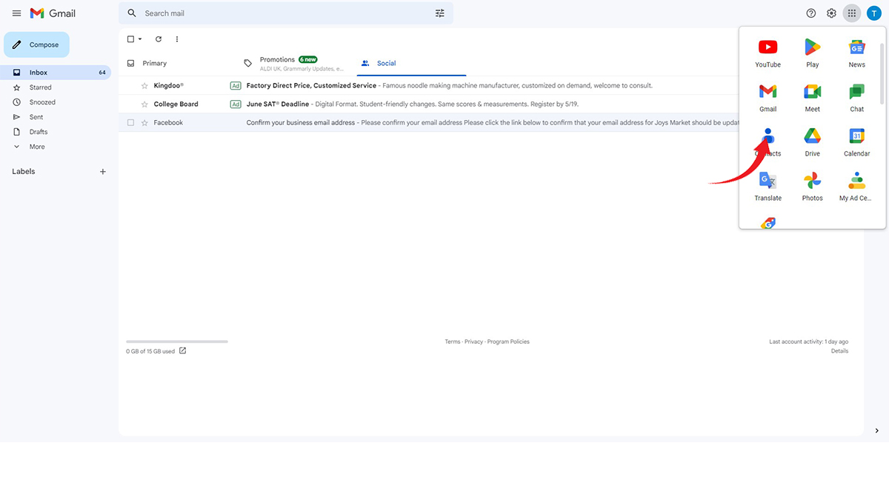Click the Compose button

[36, 44]
